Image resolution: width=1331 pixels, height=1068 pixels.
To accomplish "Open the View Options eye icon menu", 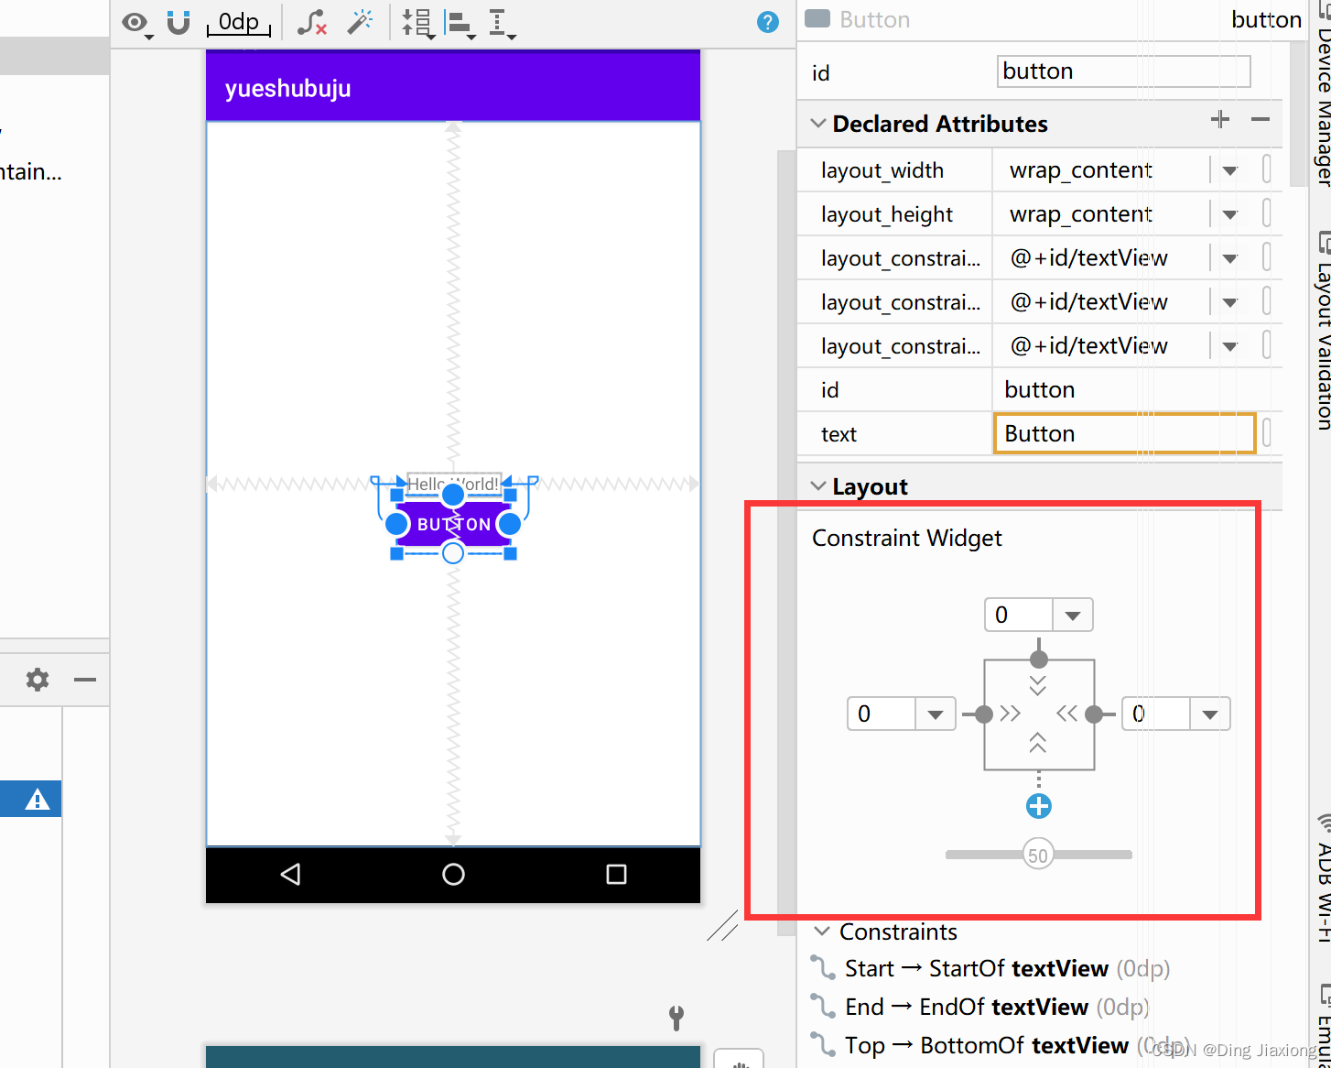I will pyautogui.click(x=134, y=24).
